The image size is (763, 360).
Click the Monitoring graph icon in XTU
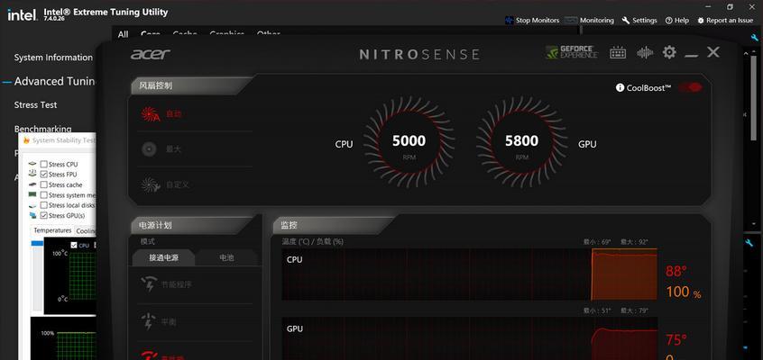pyautogui.click(x=571, y=21)
